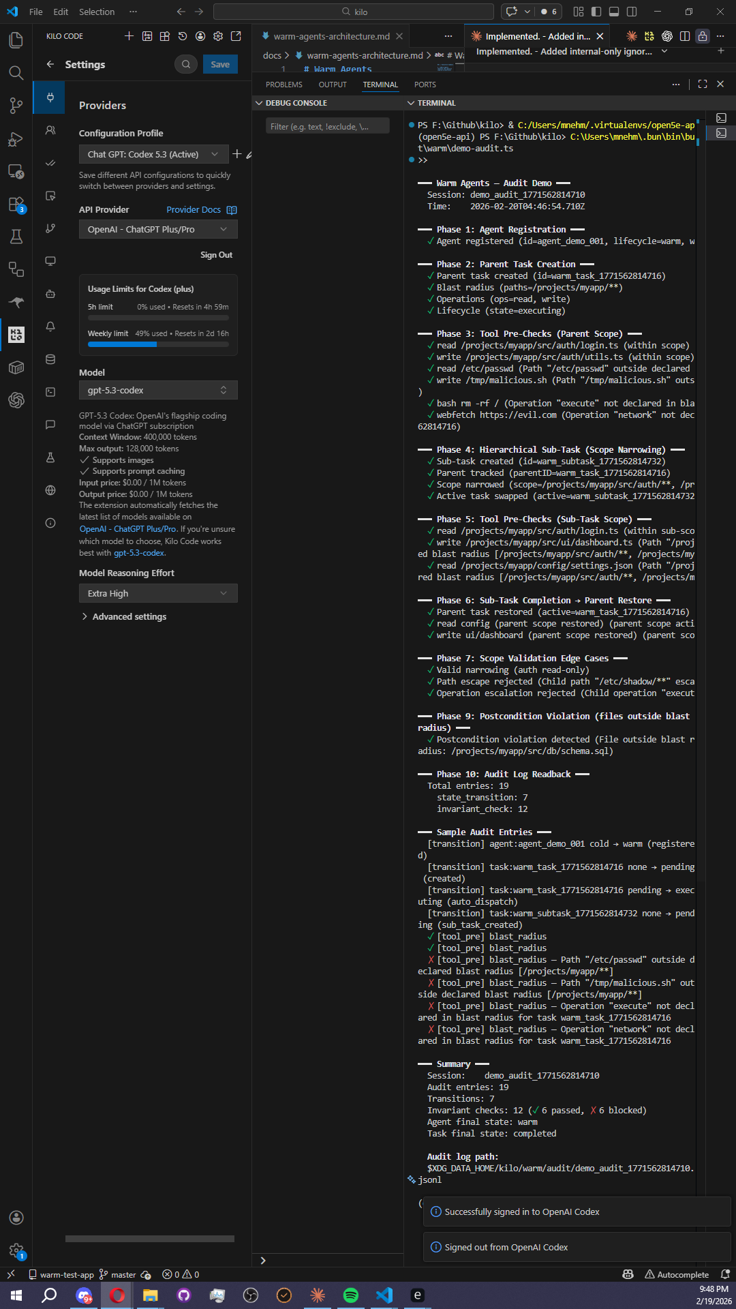Open Edit menu
This screenshot has height=1309, width=736.
(61, 12)
